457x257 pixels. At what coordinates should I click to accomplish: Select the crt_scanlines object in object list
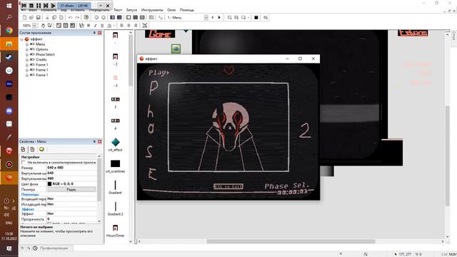(116, 166)
